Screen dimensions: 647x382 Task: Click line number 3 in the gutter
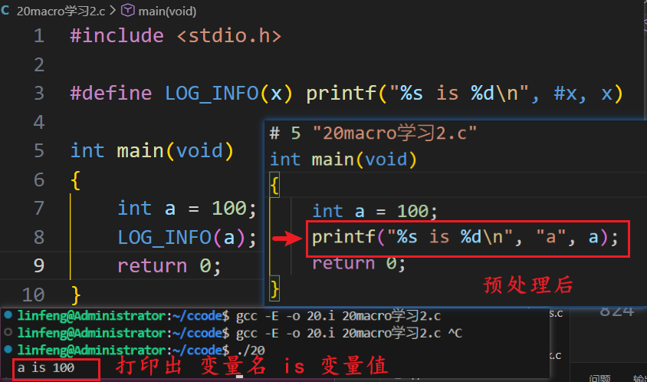(39, 94)
